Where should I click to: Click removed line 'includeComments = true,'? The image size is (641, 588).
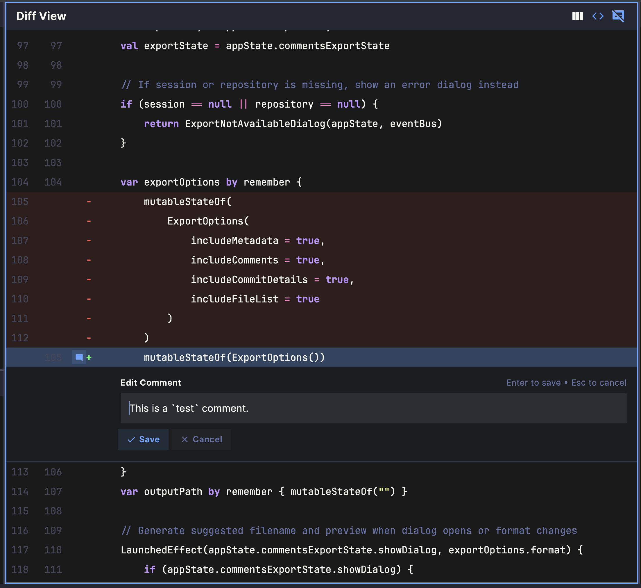click(x=321, y=260)
